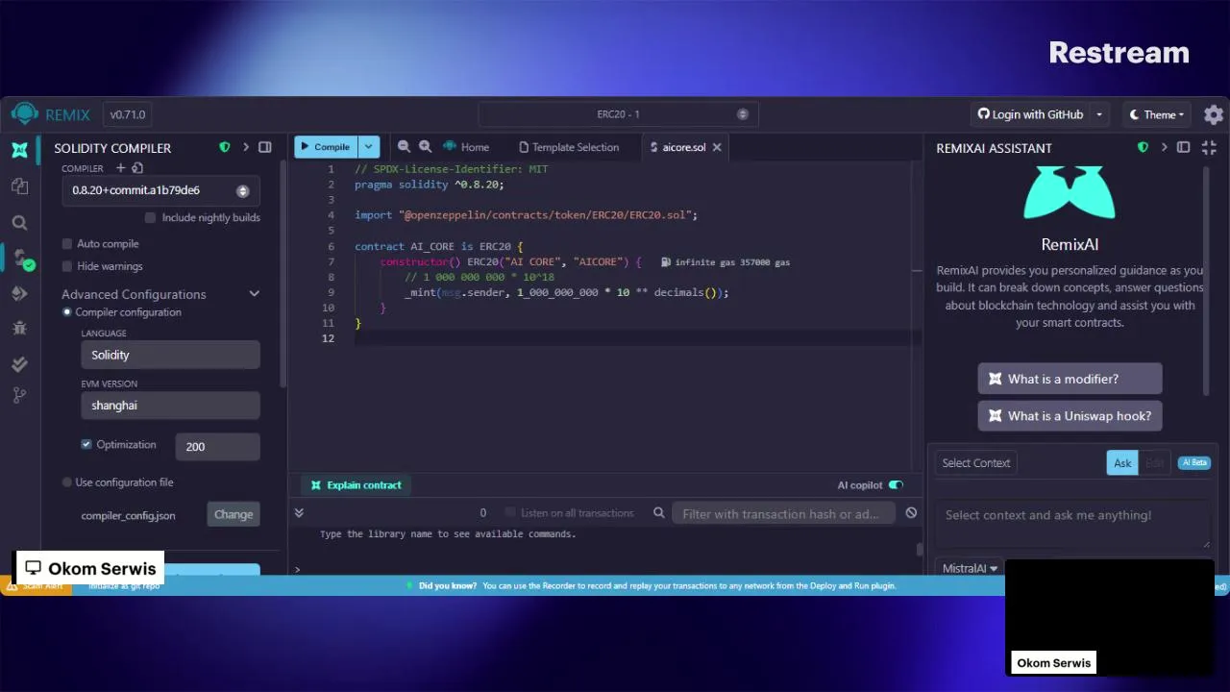Click the chevron arrow beside Solidity Compiler title
The image size is (1230, 692).
[246, 147]
